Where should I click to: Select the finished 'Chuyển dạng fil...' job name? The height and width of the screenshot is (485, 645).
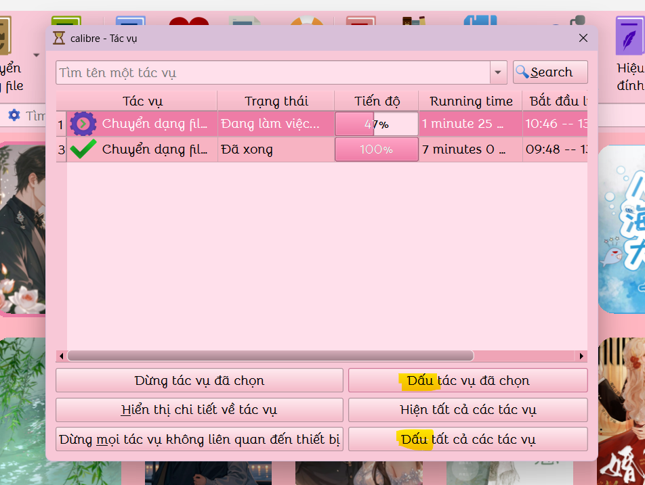[154, 149]
